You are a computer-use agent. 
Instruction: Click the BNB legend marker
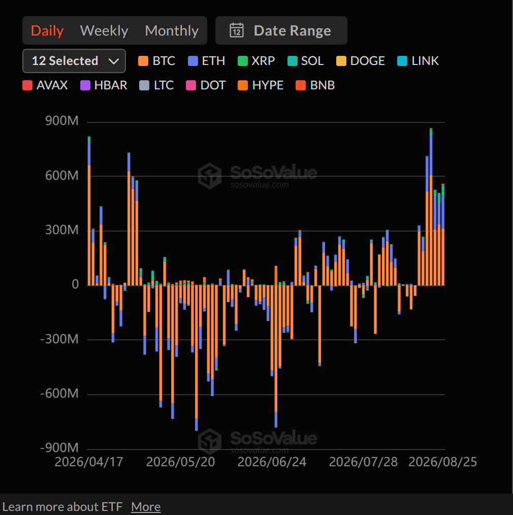301,85
